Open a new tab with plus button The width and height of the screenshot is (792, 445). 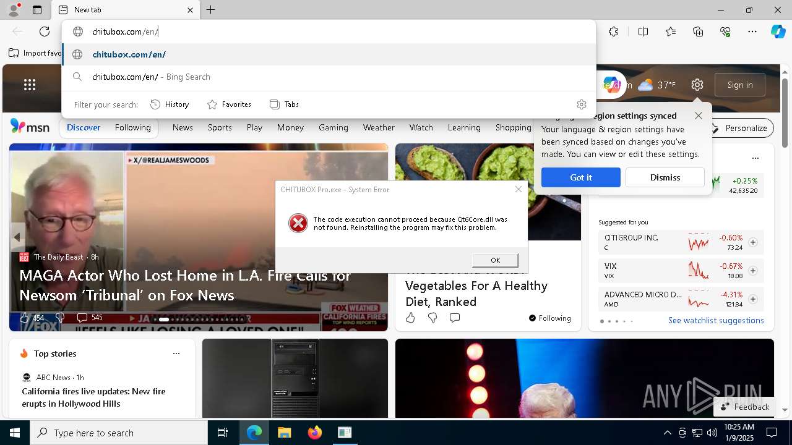tap(211, 10)
